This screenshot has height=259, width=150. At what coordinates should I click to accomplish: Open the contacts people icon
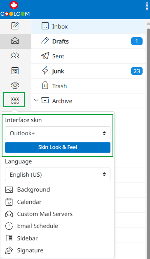tap(15, 56)
